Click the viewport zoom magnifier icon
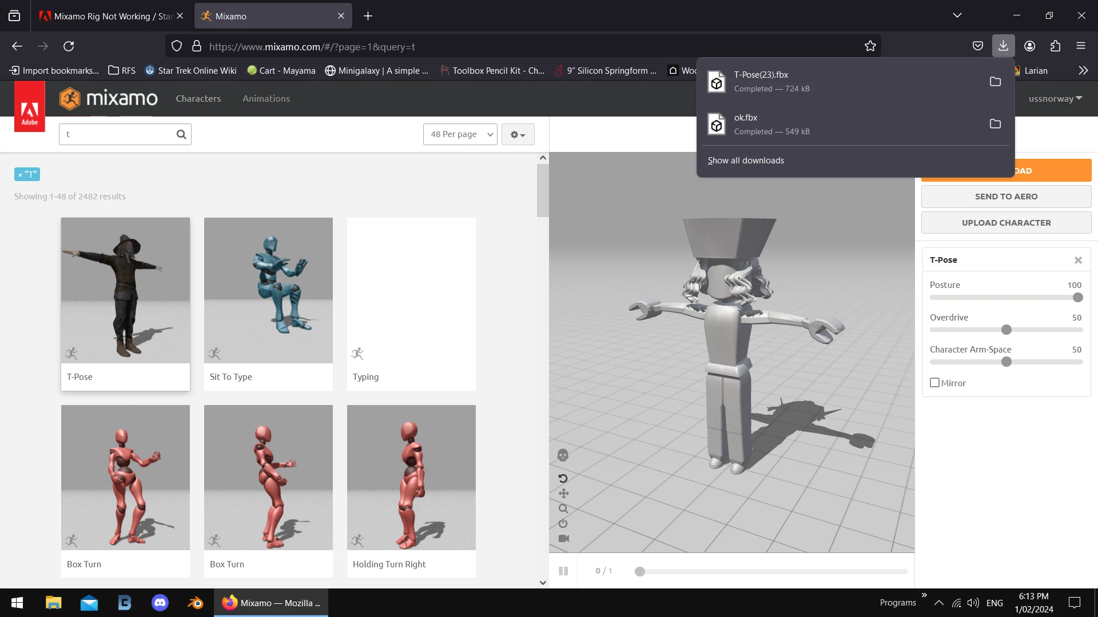 pyautogui.click(x=563, y=508)
